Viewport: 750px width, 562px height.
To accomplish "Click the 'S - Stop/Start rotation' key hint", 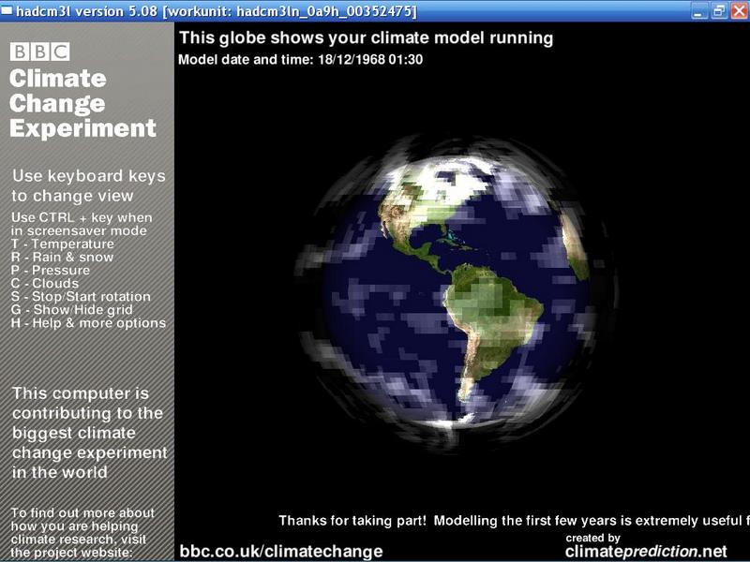I will pyautogui.click(x=81, y=296).
